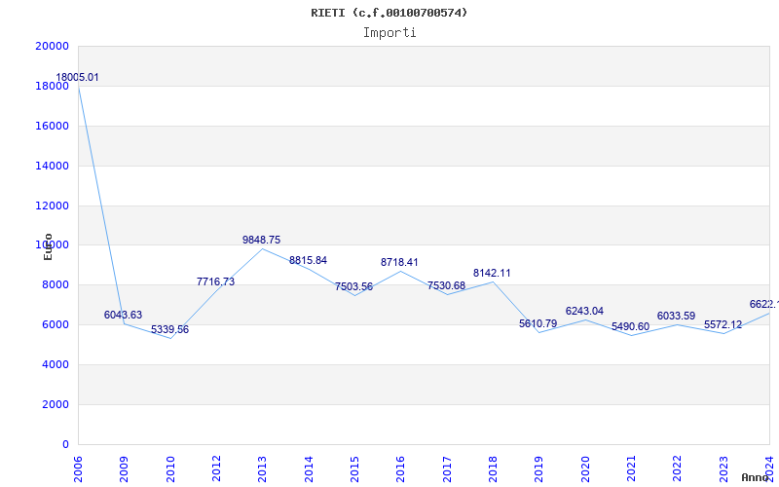The image size is (779, 487).
Task: Select the 6033.59 data label
Action: [676, 316]
